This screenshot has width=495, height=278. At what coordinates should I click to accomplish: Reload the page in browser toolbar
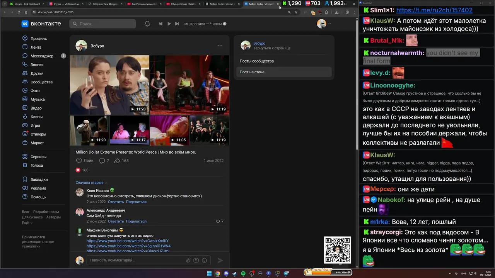point(19,12)
